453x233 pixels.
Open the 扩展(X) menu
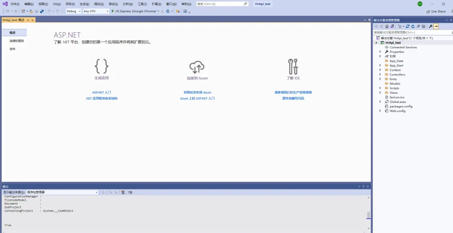tap(156, 4)
